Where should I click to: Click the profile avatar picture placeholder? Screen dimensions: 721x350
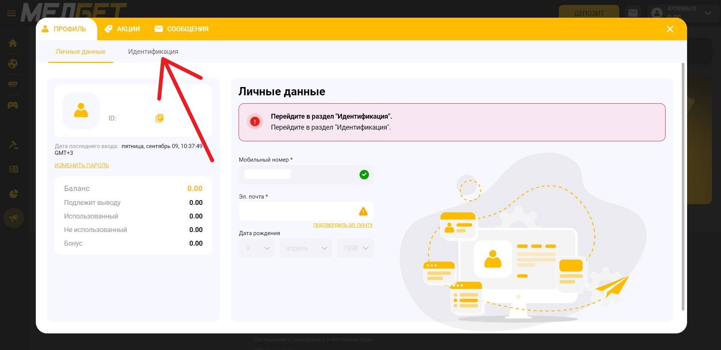pos(81,111)
